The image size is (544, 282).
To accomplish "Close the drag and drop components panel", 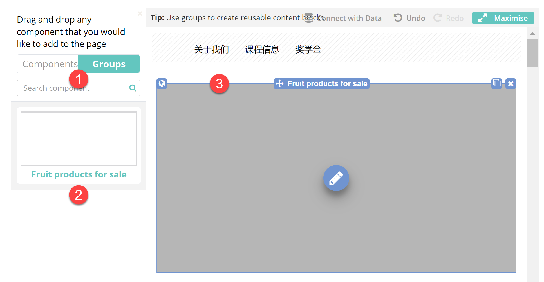I will pos(140,14).
